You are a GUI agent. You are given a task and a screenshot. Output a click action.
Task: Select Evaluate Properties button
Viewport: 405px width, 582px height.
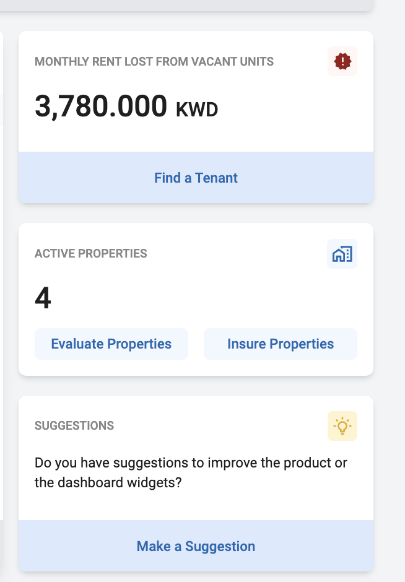111,344
